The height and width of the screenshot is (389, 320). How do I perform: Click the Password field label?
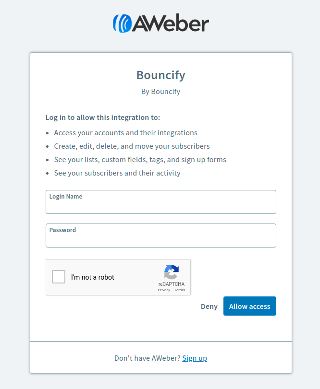click(62, 230)
